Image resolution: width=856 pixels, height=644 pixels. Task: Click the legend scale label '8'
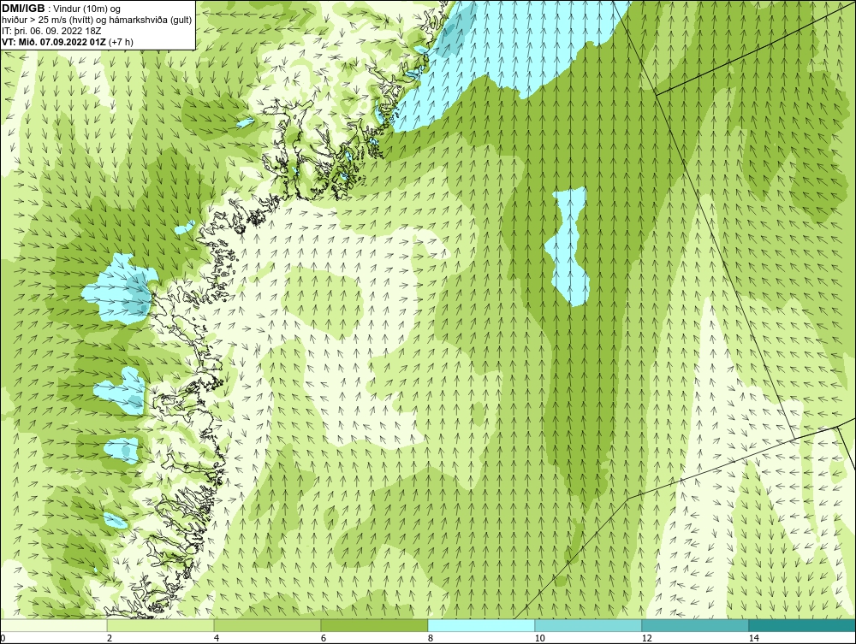click(x=431, y=638)
